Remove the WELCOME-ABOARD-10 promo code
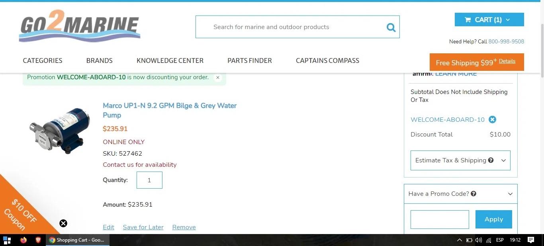Screen dimensions: 544x246 492,119
